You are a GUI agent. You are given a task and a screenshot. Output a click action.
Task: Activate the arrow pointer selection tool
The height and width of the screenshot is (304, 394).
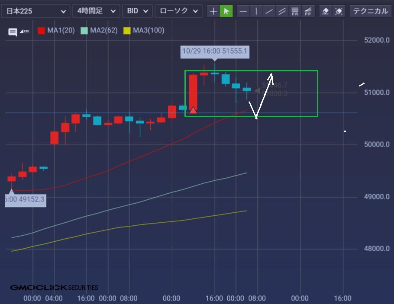[226, 11]
